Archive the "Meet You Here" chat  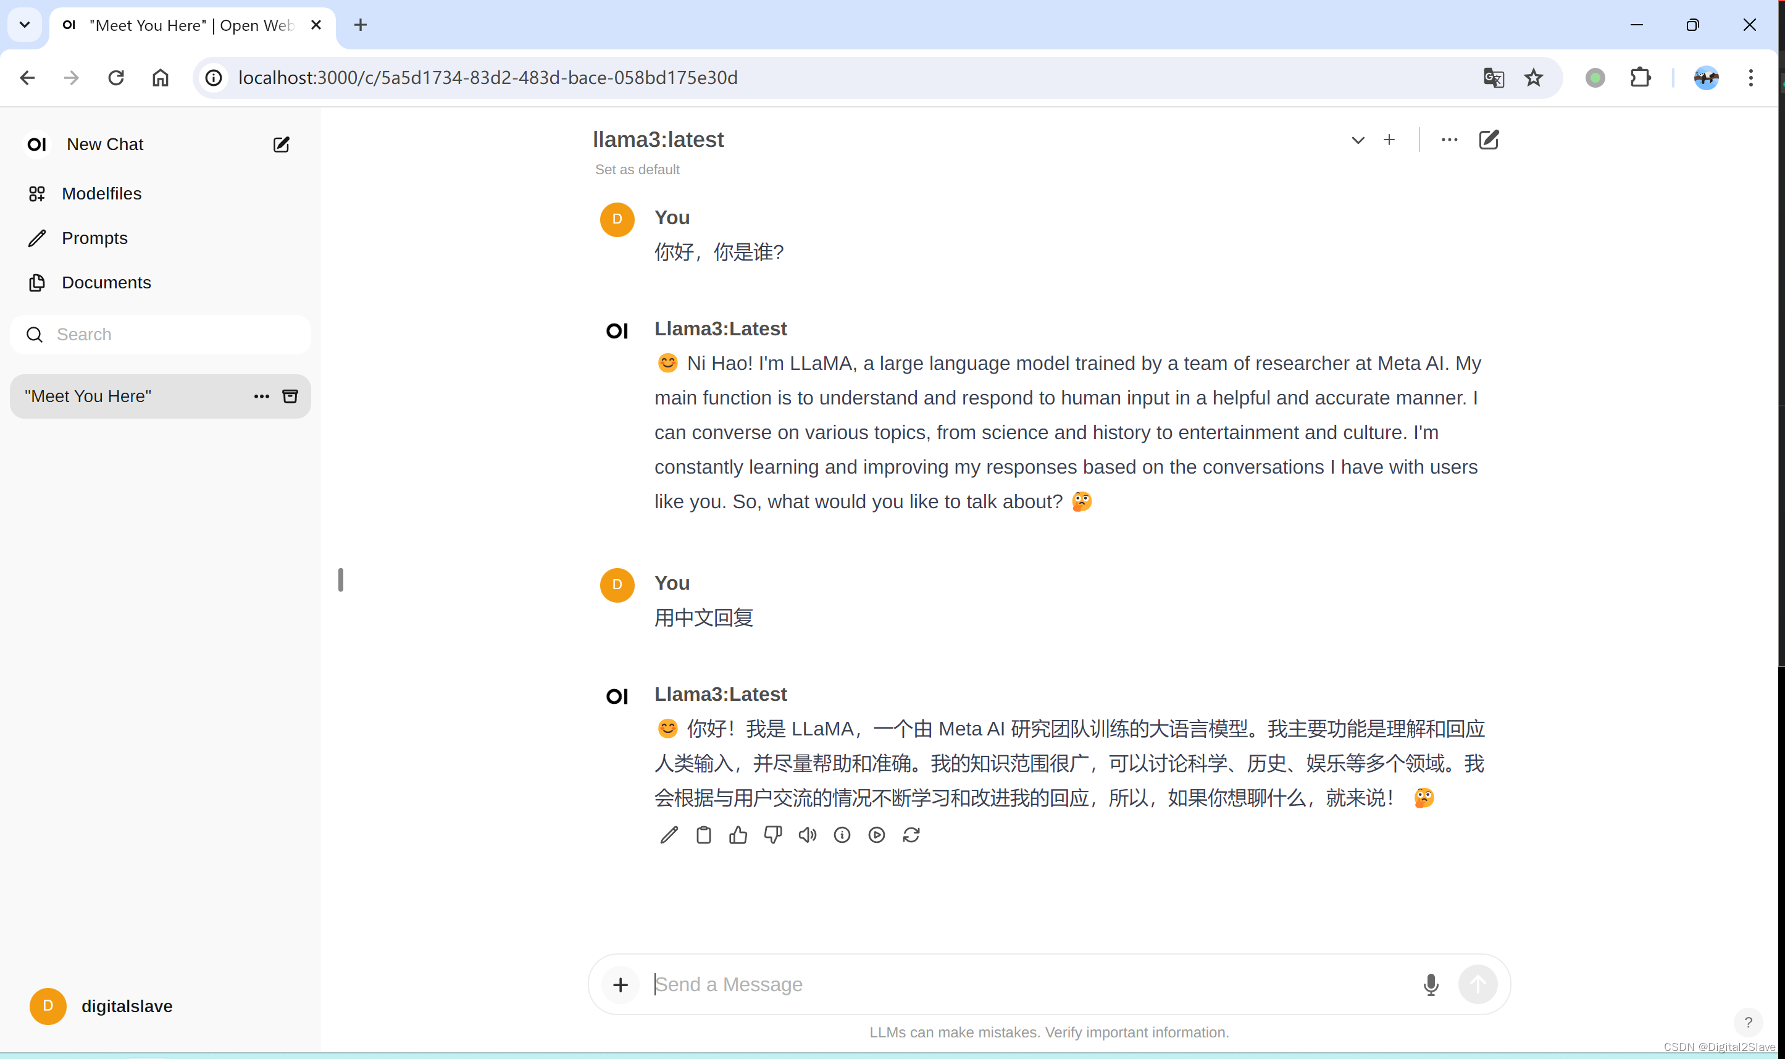coord(290,396)
